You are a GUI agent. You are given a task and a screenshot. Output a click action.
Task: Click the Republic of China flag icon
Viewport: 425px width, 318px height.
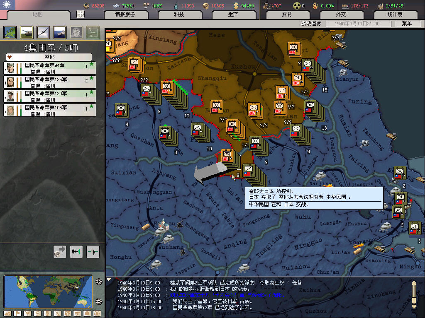pyautogui.click(x=7, y=5)
